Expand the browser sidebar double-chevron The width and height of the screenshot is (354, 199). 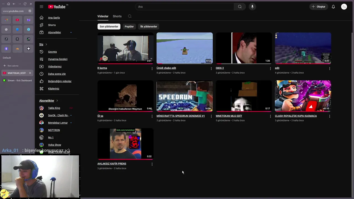click(x=31, y=4)
